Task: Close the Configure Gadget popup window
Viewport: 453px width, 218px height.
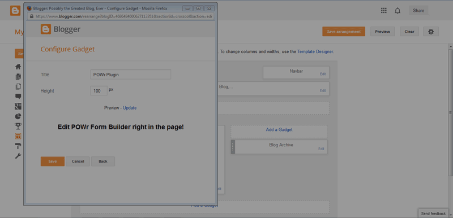Action: point(209,8)
